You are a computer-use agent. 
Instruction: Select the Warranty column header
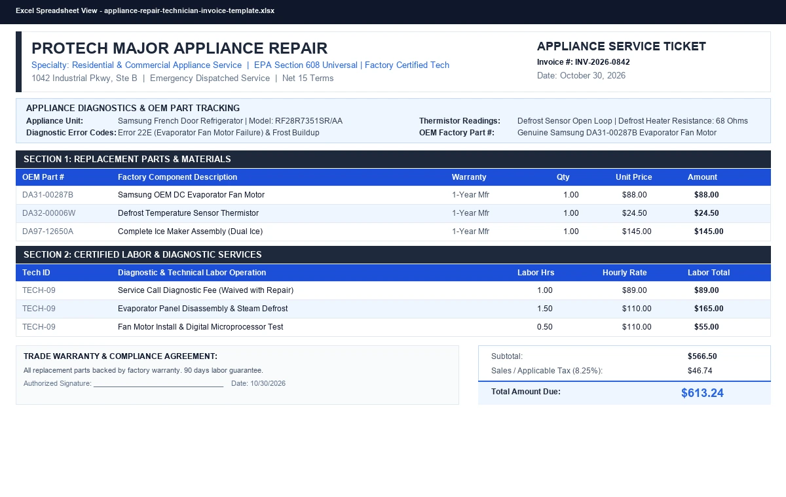pos(469,177)
